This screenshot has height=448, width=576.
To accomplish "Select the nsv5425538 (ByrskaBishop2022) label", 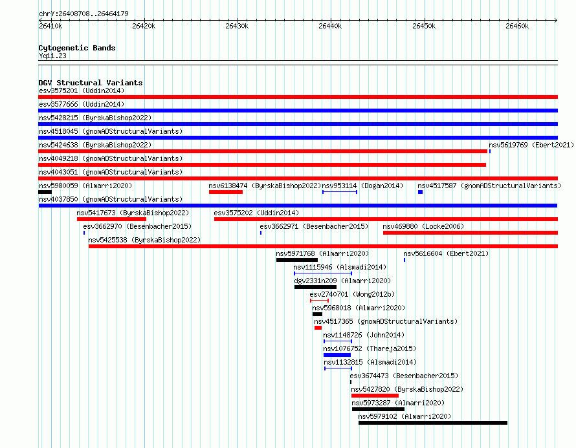I will [144, 240].
